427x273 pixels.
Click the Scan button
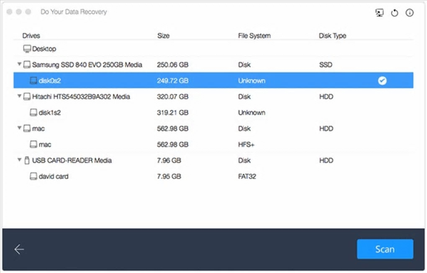click(385, 249)
